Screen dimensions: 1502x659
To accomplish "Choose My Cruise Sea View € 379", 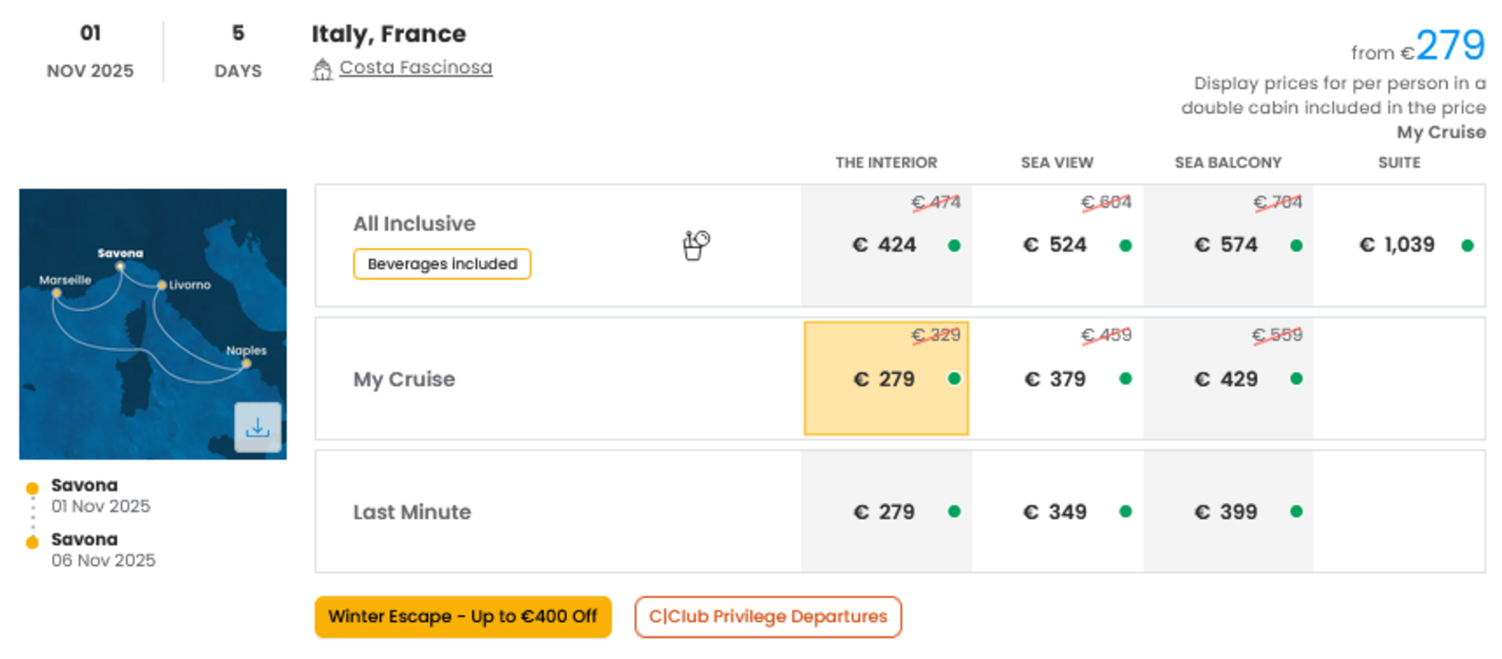I will [x=1057, y=378].
